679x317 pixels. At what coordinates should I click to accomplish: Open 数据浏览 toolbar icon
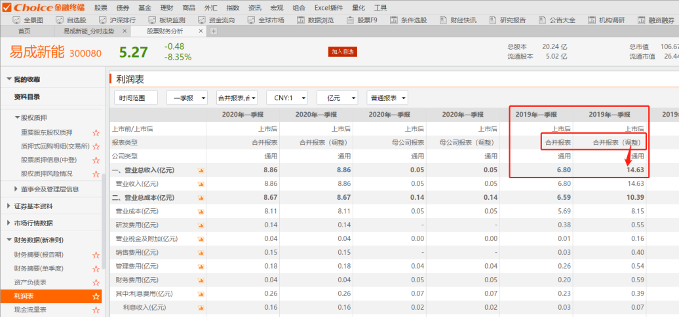pos(301,20)
